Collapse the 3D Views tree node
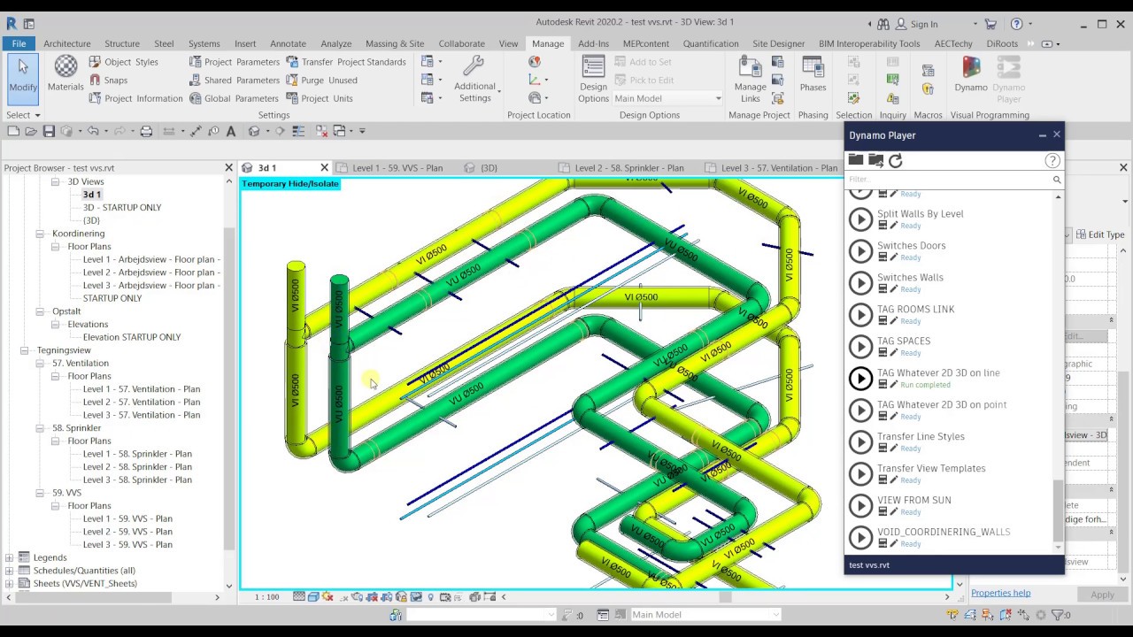The width and height of the screenshot is (1133, 637). pyautogui.click(x=55, y=181)
